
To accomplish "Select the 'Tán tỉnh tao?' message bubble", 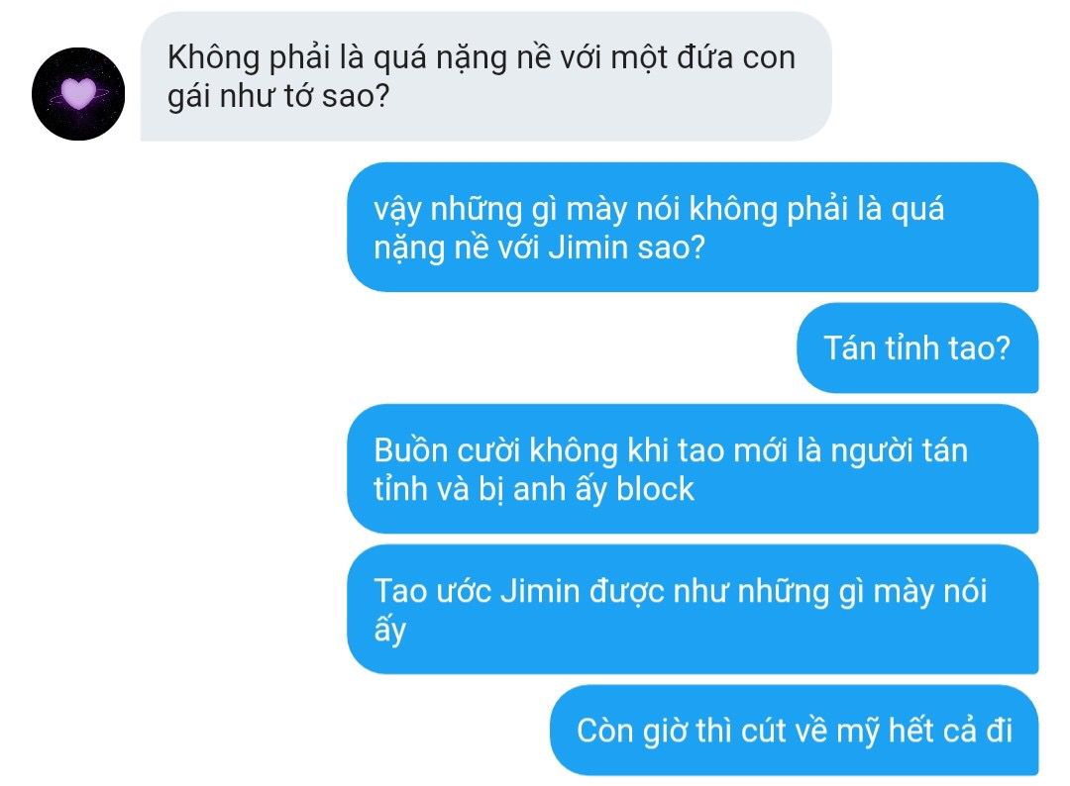I will click(x=917, y=347).
